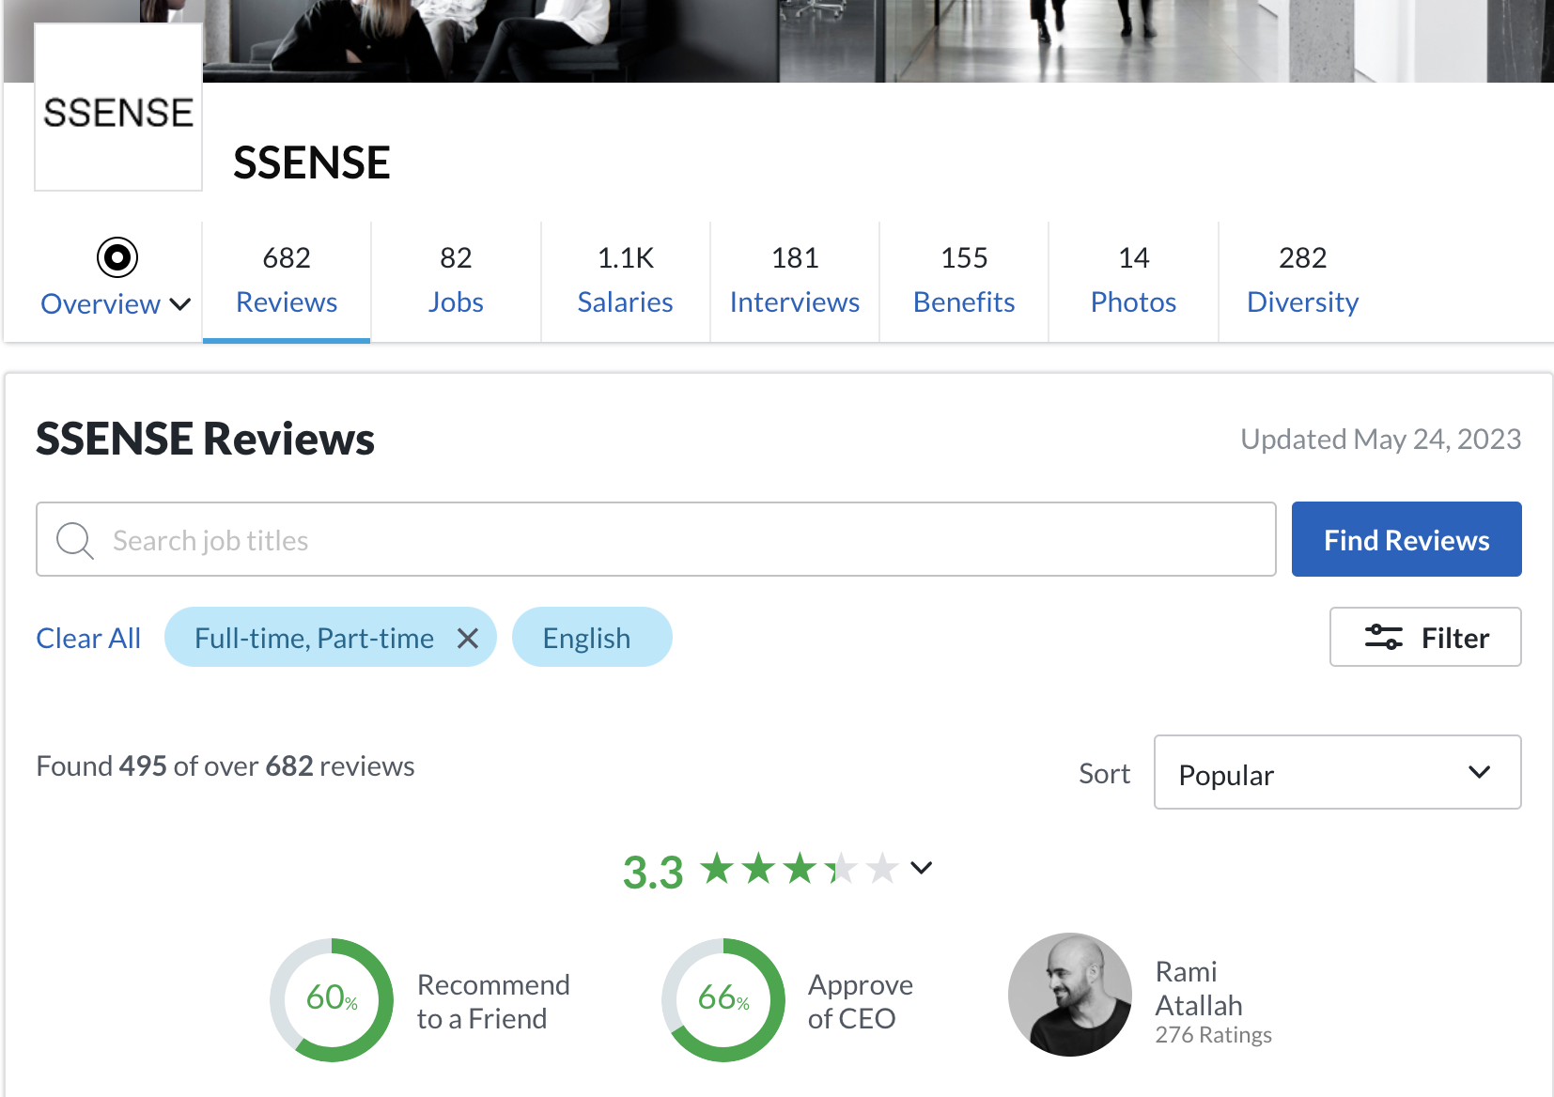Screen dimensions: 1554x1097
Task: Click the 60% Recommend donut chart
Action: [332, 1000]
